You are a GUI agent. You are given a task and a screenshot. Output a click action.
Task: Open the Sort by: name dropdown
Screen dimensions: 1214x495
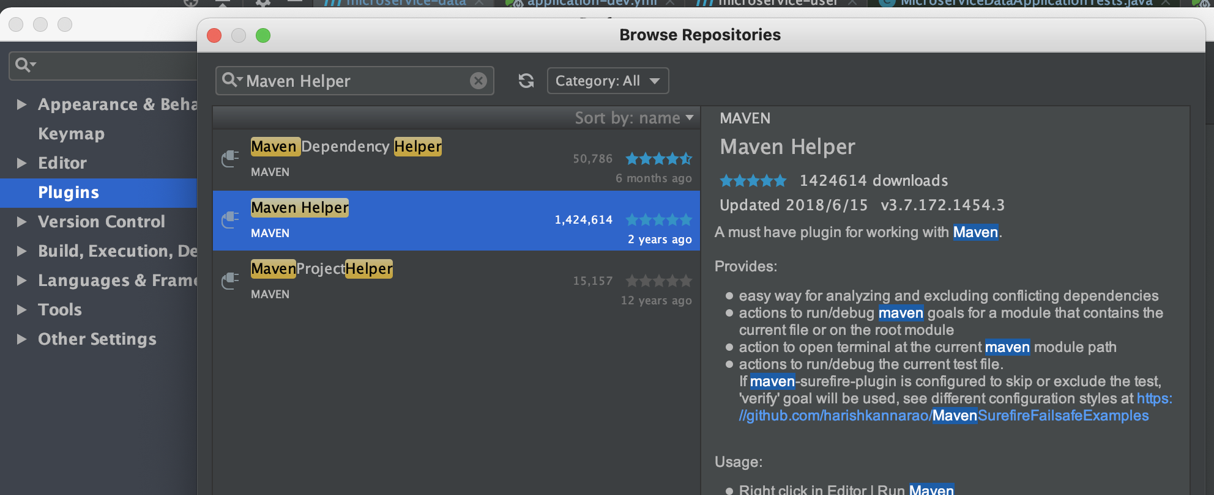(634, 118)
